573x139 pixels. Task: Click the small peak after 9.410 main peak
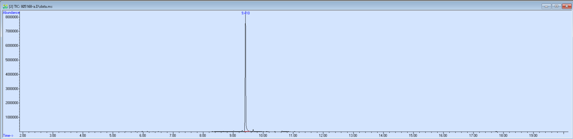(253, 131)
